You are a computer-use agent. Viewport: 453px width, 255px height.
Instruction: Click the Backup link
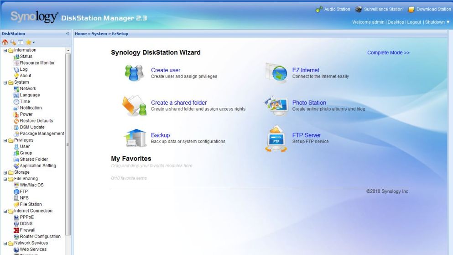[160, 135]
